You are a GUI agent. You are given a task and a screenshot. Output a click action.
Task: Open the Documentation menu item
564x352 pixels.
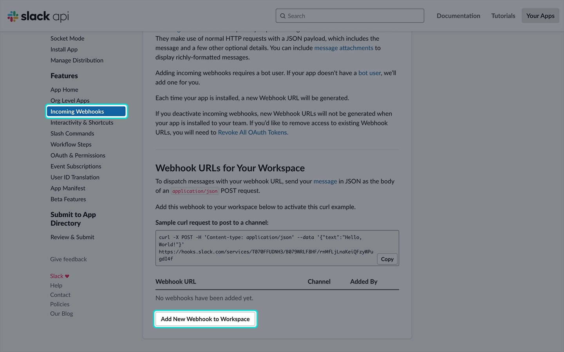pos(458,16)
